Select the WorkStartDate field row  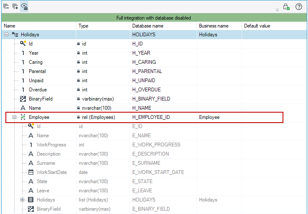pos(154,172)
